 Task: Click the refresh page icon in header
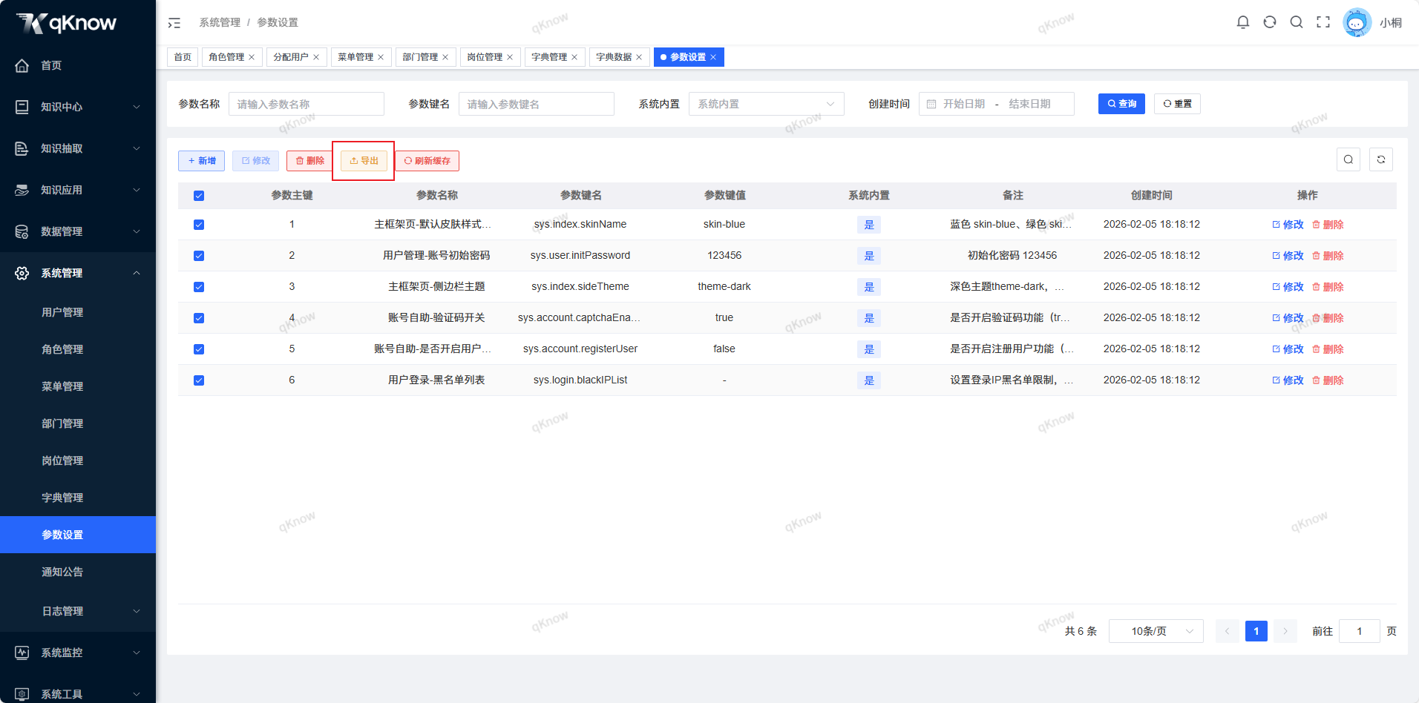point(1270,22)
